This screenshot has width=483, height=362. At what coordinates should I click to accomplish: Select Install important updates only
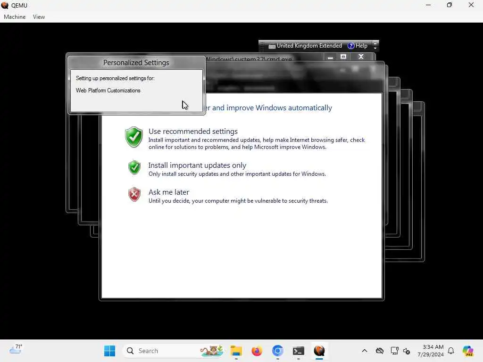pos(197,165)
